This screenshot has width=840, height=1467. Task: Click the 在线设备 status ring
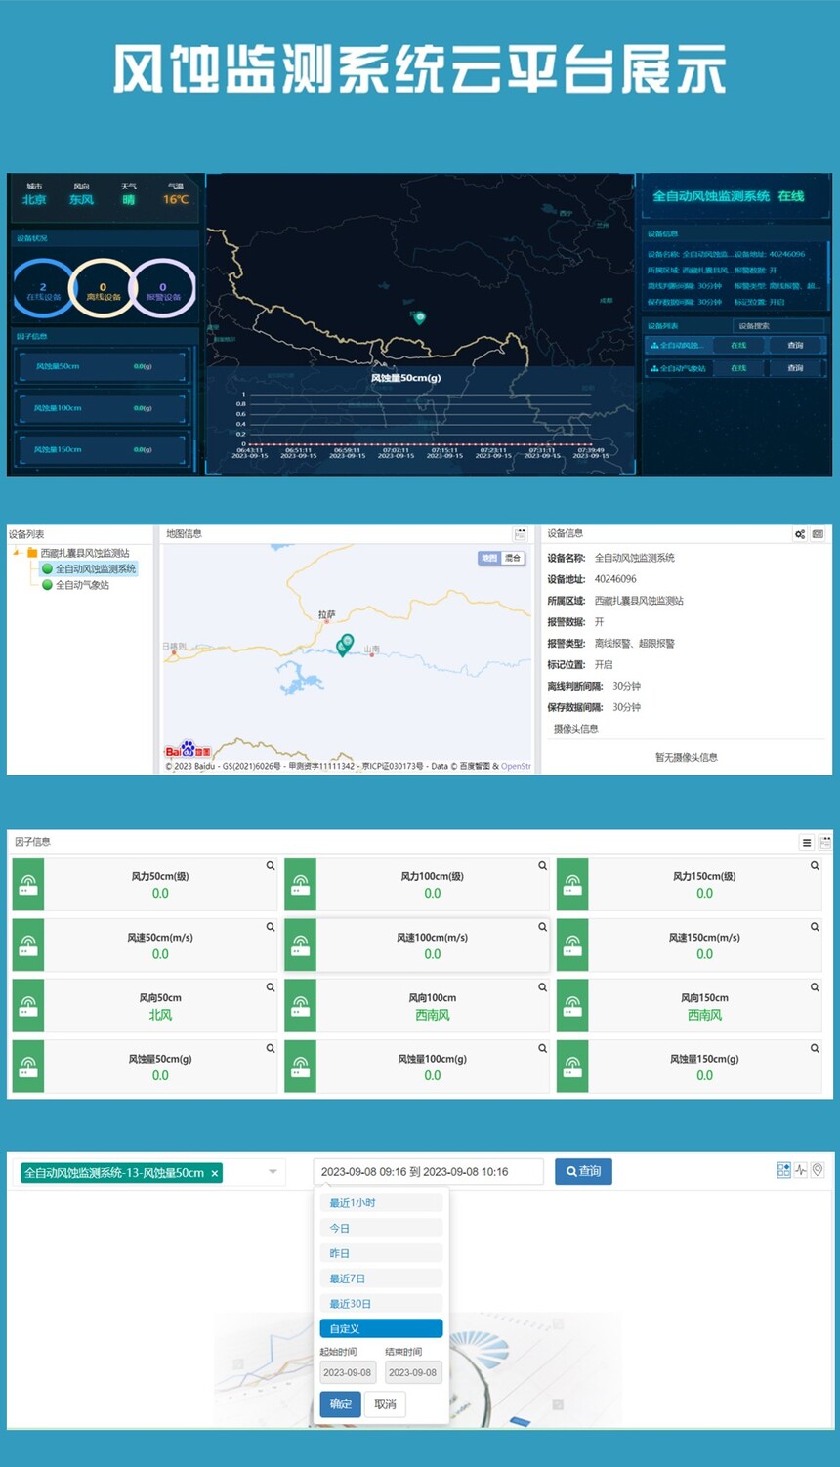[x=43, y=288]
